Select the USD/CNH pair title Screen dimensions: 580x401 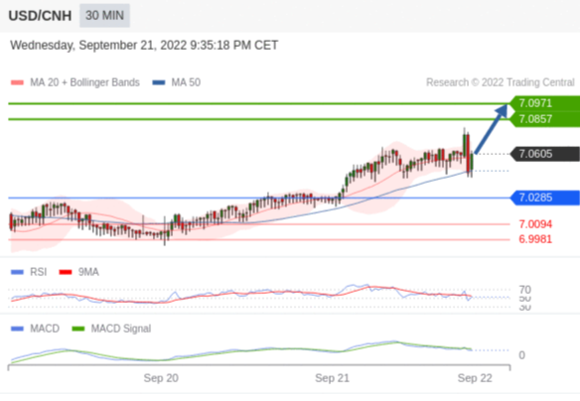[40, 16]
